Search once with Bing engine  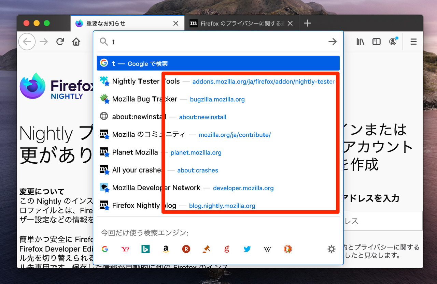[145, 249]
